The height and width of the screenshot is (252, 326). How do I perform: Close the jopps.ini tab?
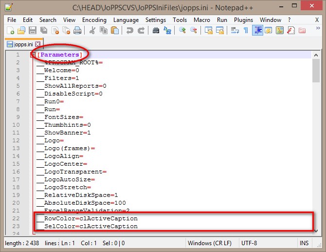pos(37,44)
